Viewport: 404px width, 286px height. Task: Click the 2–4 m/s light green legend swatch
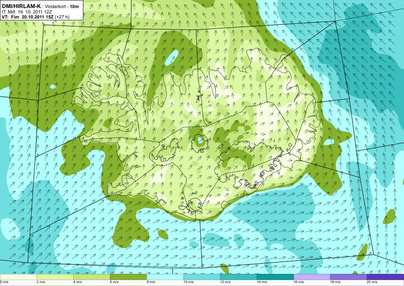pos(55,277)
